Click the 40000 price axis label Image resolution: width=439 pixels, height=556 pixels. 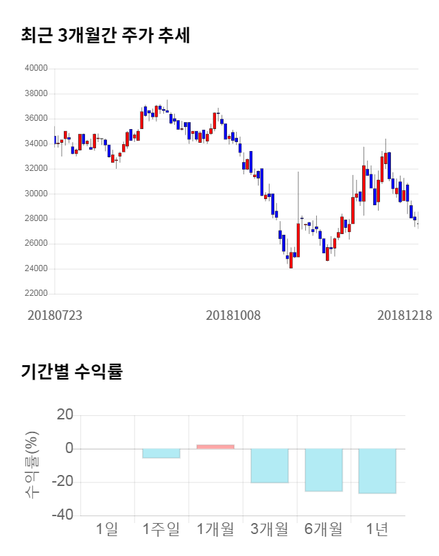point(36,69)
